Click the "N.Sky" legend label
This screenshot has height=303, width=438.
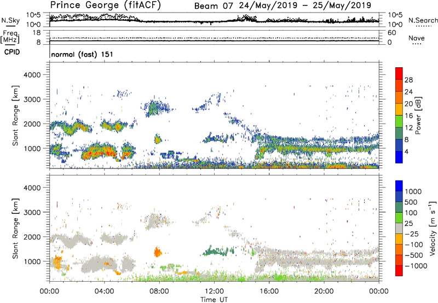[x=10, y=20]
